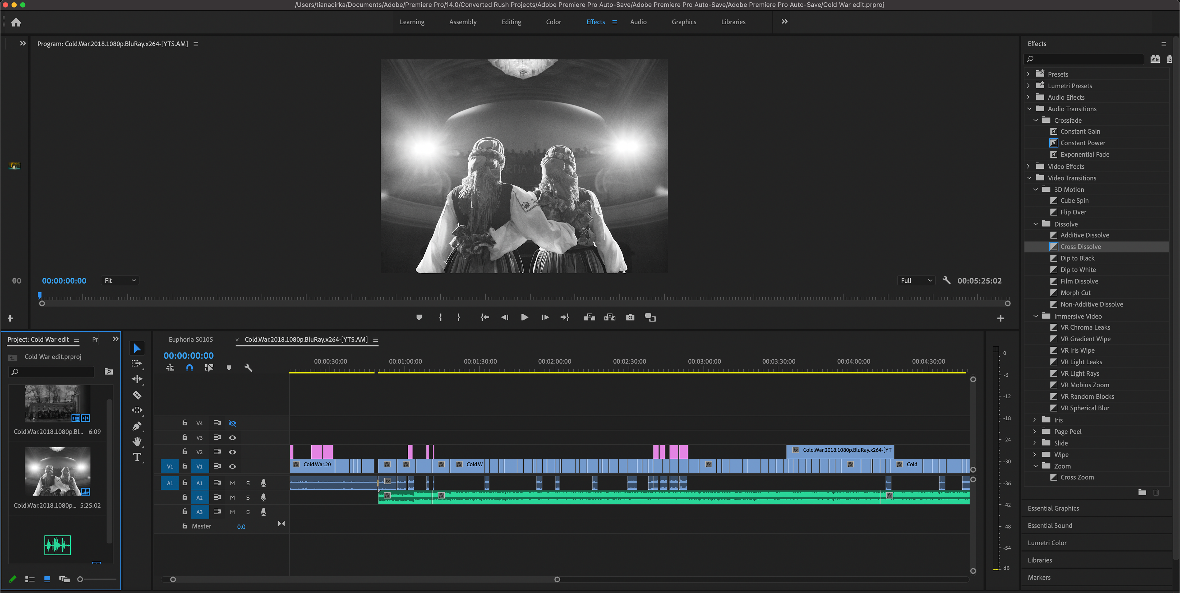The height and width of the screenshot is (593, 1180).
Task: Hide V2 track output
Action: coord(232,452)
